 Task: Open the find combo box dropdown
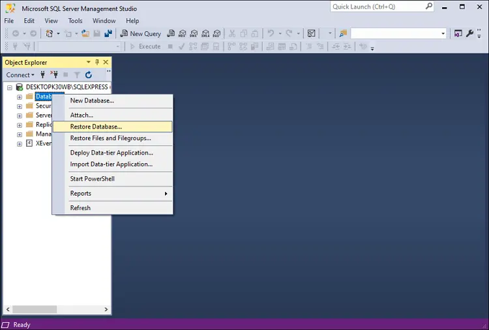443,33
